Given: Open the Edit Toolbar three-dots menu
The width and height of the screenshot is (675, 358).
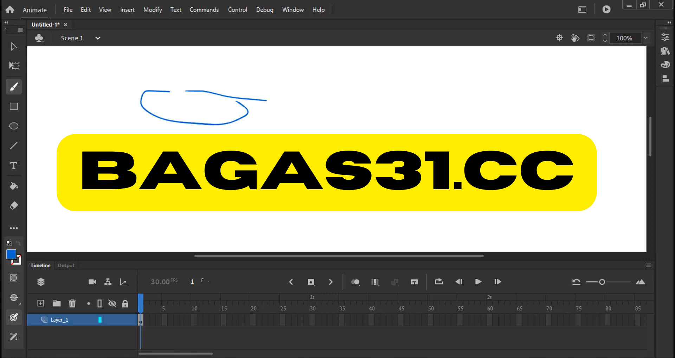Looking at the screenshot, I should (14, 228).
